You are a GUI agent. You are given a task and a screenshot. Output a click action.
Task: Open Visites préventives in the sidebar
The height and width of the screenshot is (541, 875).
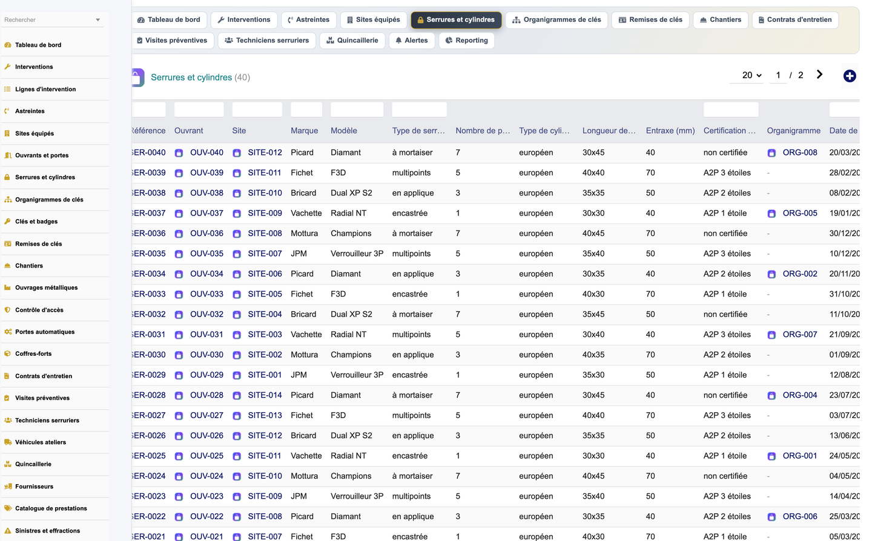click(x=42, y=398)
